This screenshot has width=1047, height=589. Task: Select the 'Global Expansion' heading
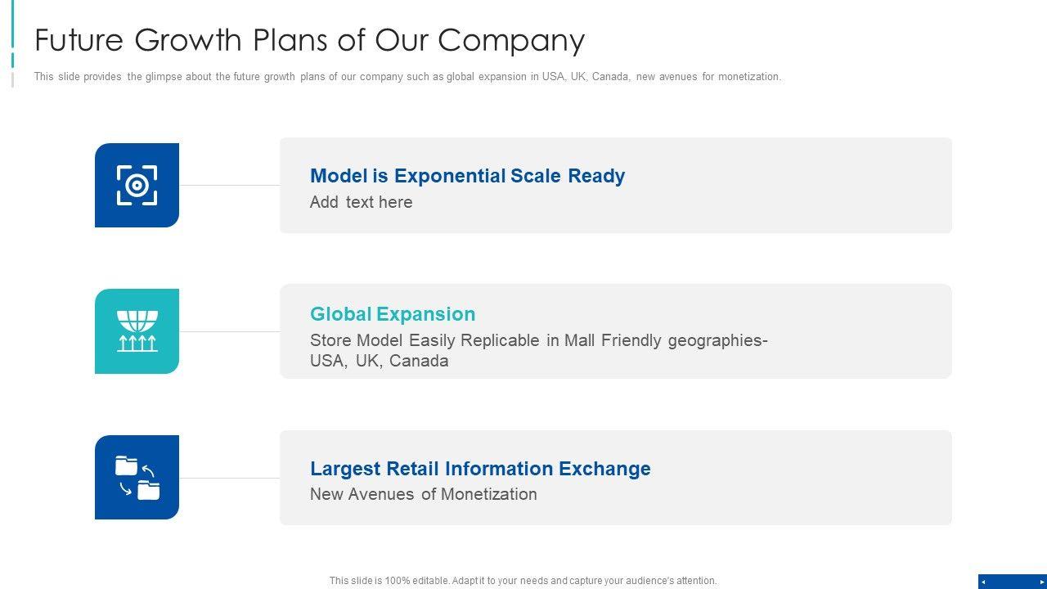[393, 314]
